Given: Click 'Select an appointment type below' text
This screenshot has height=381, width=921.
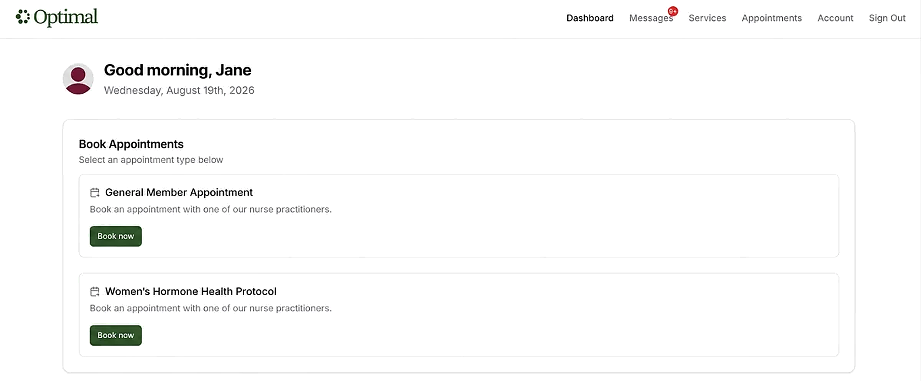Looking at the screenshot, I should 151,160.
